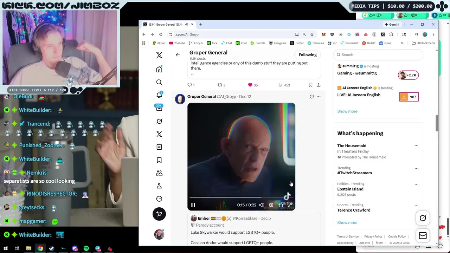Viewport: 450px width, 253px height.
Task: Open YouTube bookmark
Action: click(x=177, y=43)
